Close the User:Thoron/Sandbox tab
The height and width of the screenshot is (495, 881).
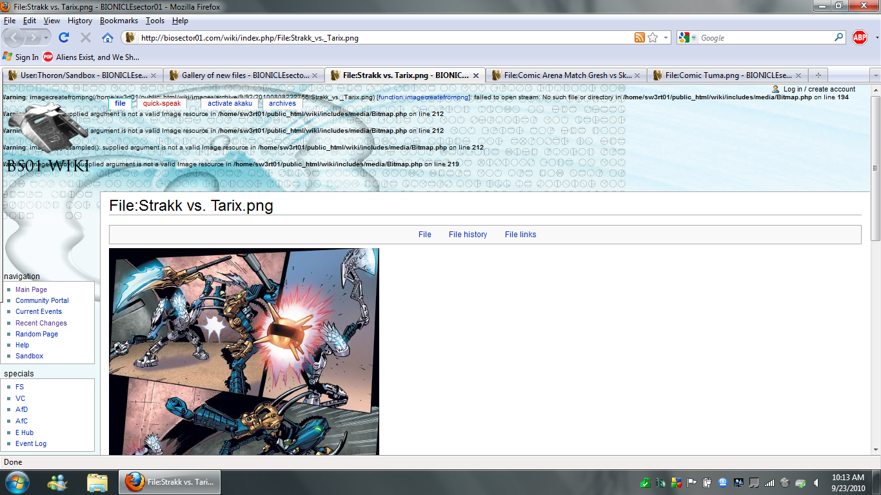pyautogui.click(x=153, y=75)
